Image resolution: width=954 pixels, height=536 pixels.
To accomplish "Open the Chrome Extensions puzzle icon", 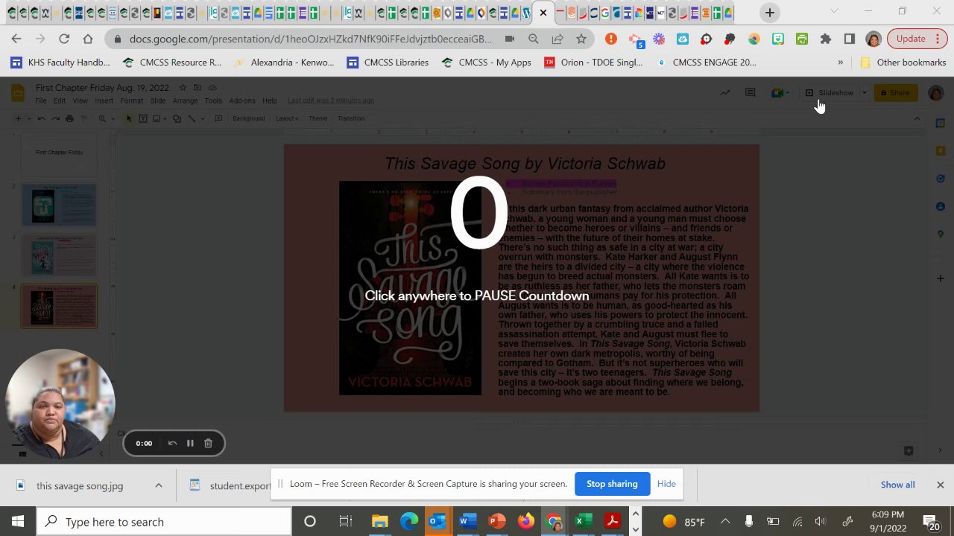I will [x=825, y=39].
